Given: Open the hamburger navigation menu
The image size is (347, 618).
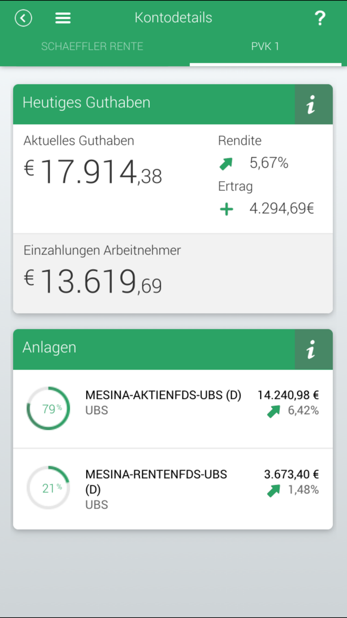Looking at the screenshot, I should tap(62, 18).
